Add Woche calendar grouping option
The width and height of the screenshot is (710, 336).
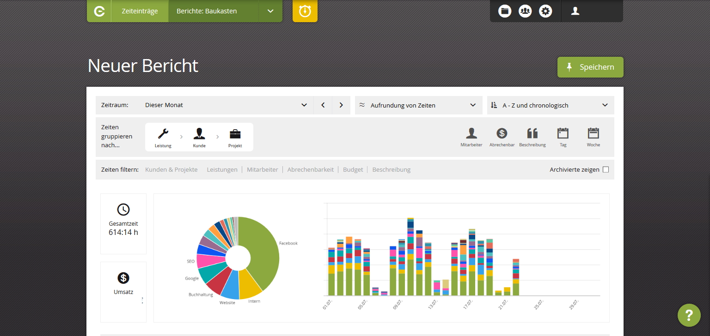click(x=594, y=137)
